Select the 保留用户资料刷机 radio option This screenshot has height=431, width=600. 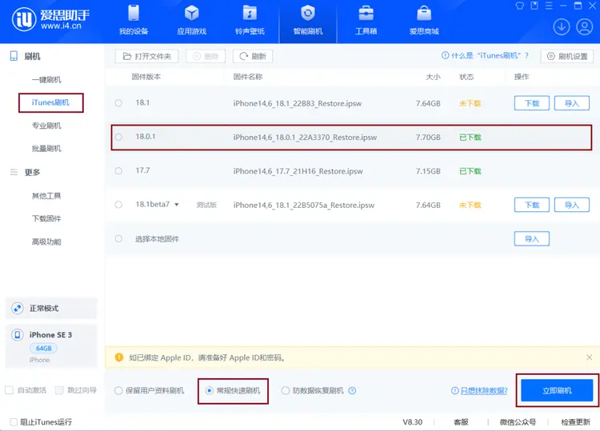[119, 391]
